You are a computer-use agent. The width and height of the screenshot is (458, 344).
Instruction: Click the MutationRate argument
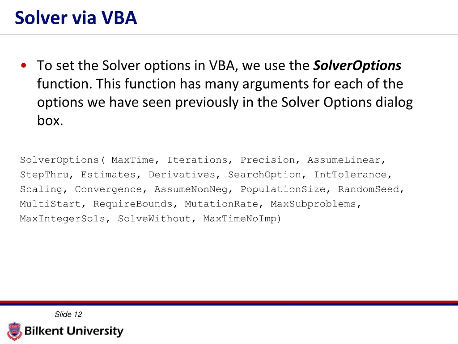(x=221, y=204)
